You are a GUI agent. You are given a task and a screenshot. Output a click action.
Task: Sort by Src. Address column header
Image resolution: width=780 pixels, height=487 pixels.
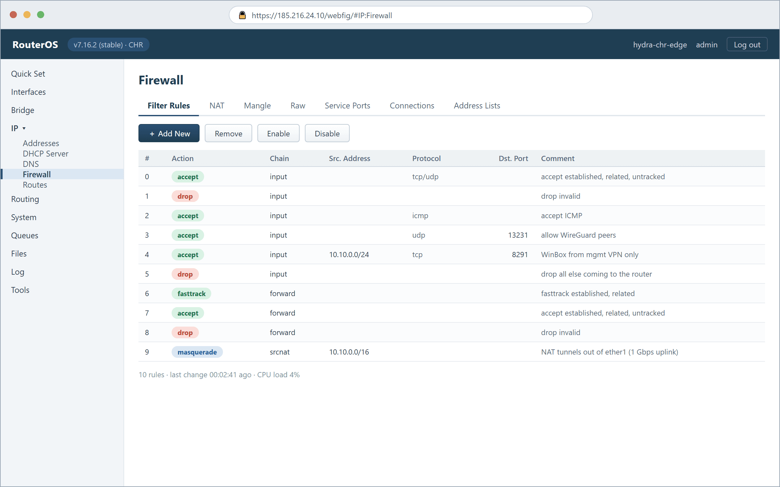349,158
